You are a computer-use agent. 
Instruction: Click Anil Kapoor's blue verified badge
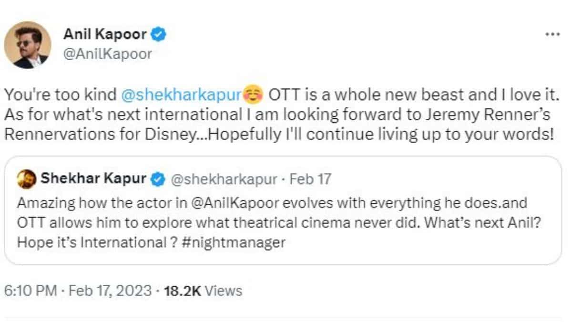click(159, 34)
